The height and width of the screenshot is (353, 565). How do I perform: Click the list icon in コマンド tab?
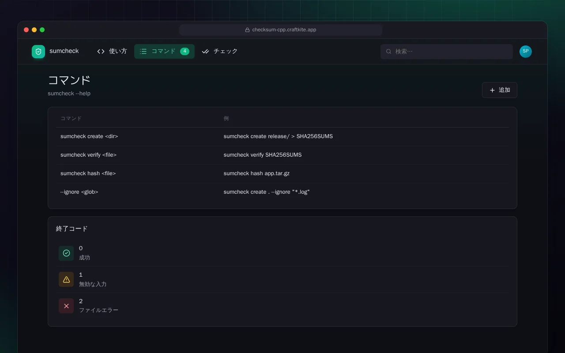pos(143,52)
